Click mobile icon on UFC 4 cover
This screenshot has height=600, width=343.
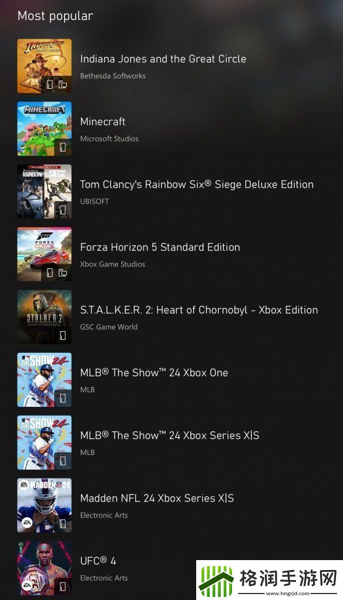pos(63,586)
